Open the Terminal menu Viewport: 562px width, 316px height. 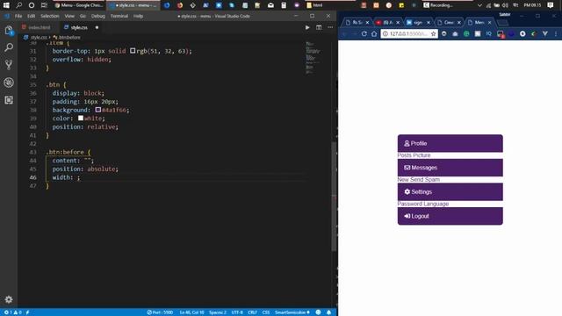click(x=119, y=16)
